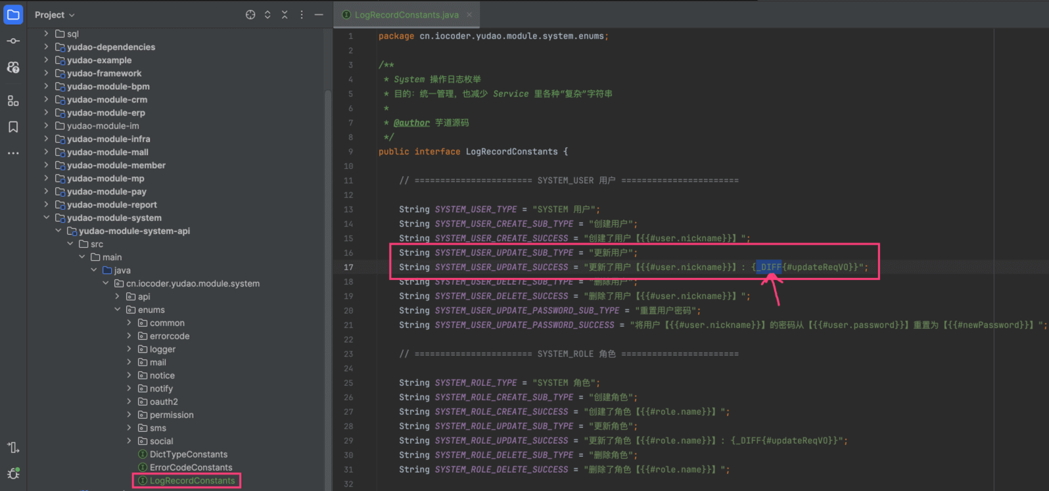The width and height of the screenshot is (1049, 491).
Task: Switch to the LogRecordConstants.java tab
Action: pos(406,14)
